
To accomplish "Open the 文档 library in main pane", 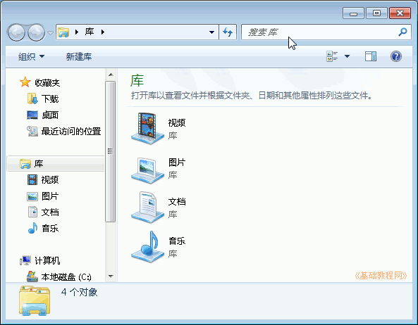I will click(159, 208).
